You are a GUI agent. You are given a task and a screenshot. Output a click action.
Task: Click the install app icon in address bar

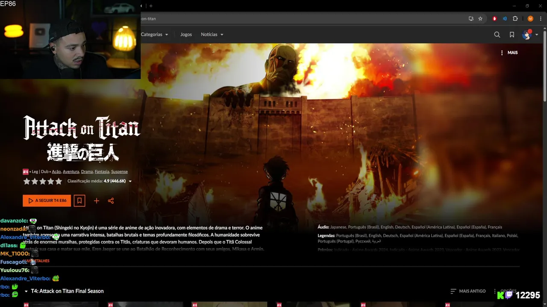click(x=471, y=19)
